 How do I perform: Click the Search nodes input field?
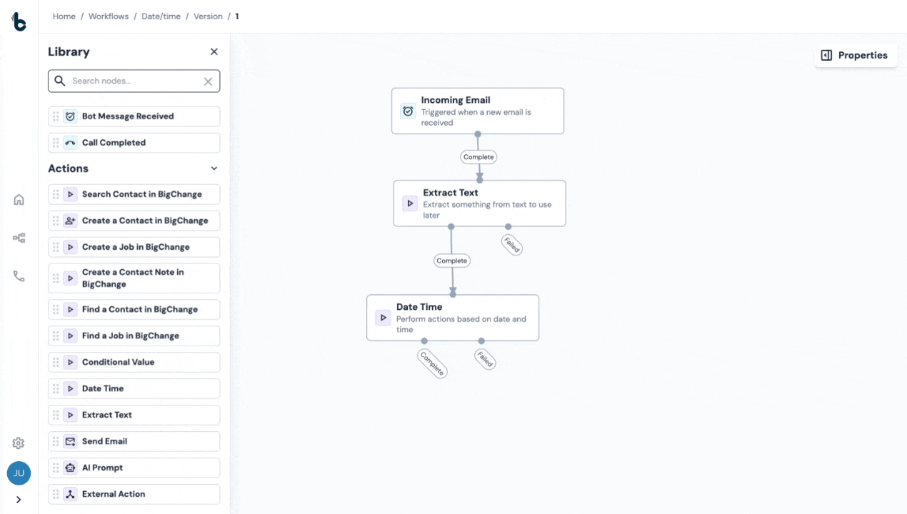132,81
